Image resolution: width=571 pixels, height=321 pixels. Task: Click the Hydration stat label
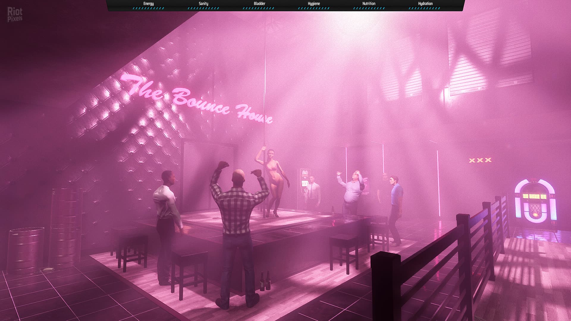[425, 4]
